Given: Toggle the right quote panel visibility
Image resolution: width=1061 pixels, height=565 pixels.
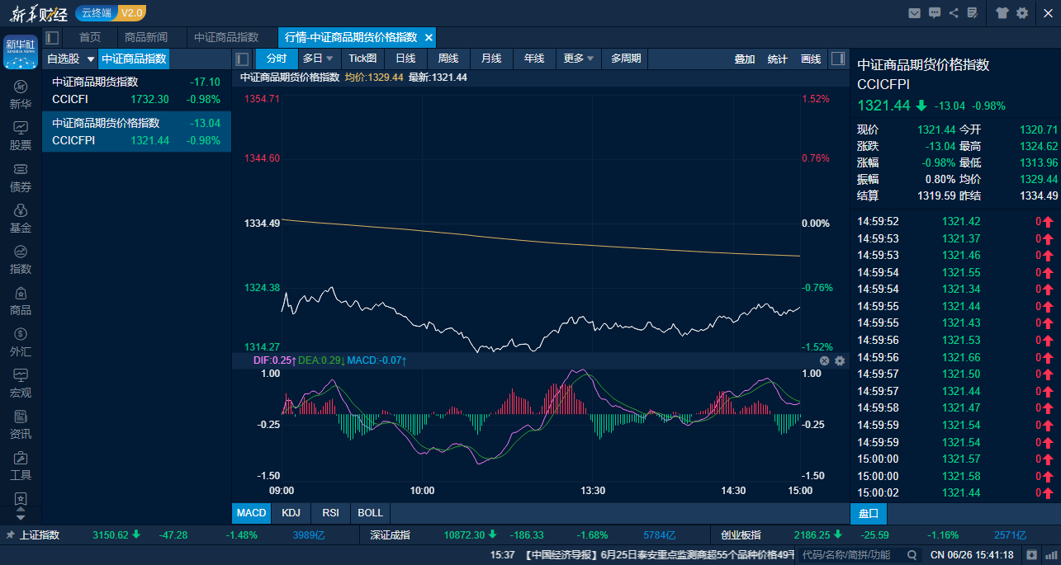Looking at the screenshot, I should point(837,59).
